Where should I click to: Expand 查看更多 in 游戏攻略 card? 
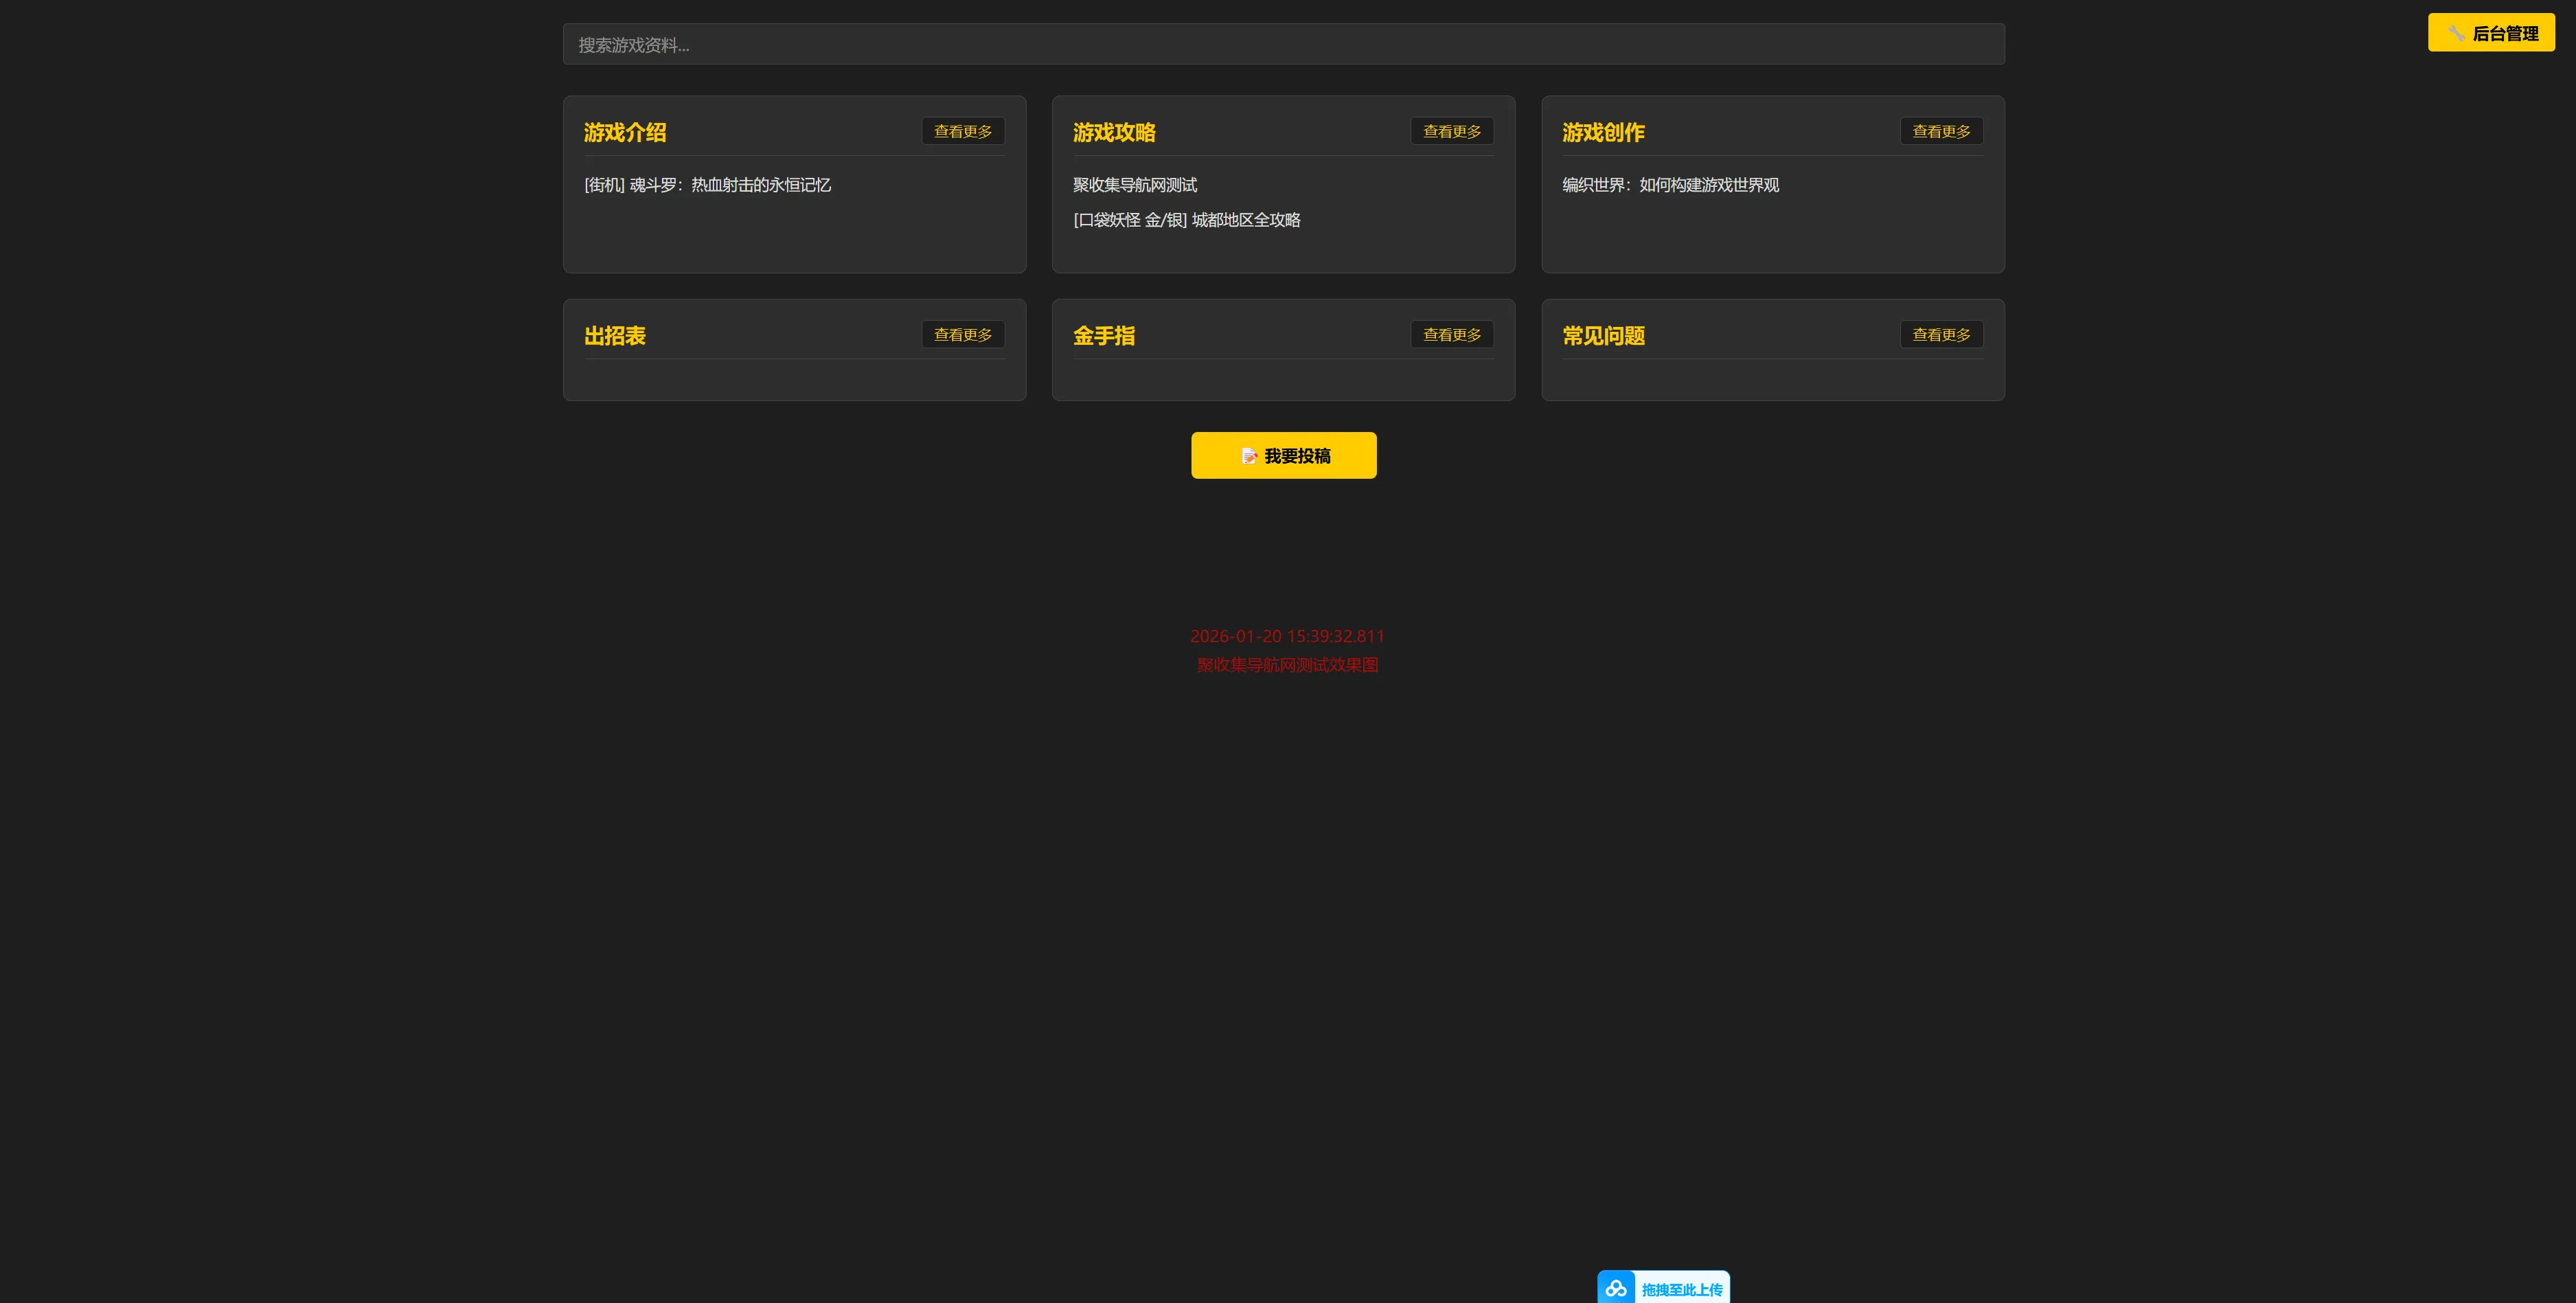(1451, 131)
